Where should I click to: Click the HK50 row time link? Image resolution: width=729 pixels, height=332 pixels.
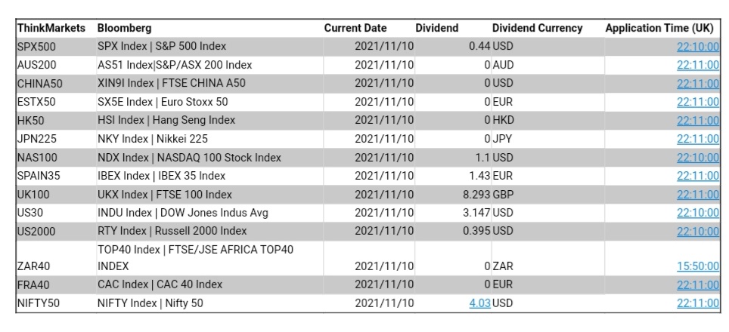tap(697, 121)
